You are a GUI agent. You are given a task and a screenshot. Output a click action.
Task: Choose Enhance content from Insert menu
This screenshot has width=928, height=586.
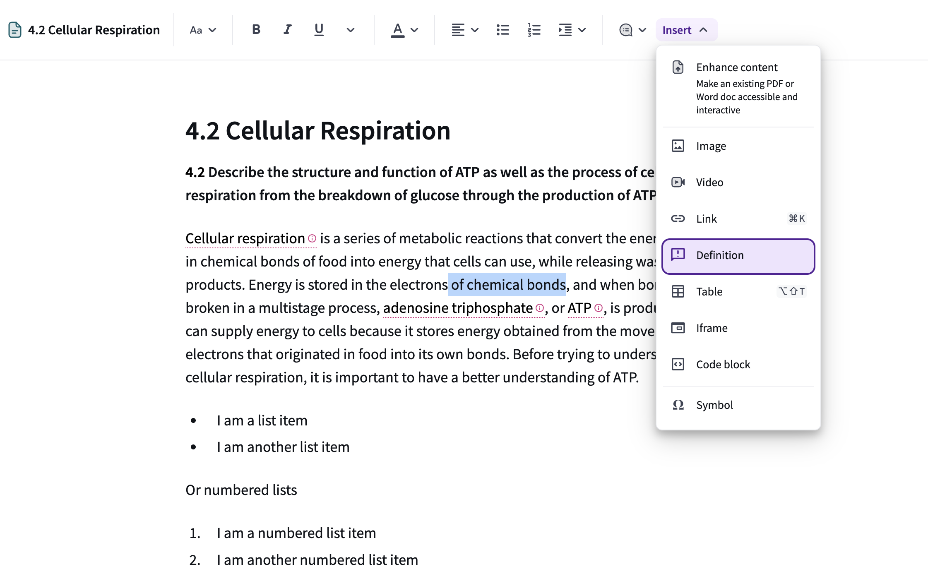[738, 88]
